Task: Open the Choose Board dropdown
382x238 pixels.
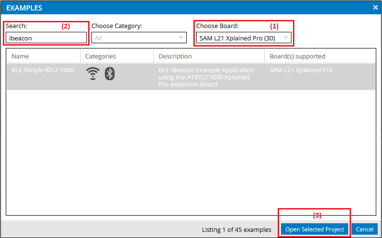Action: point(243,38)
